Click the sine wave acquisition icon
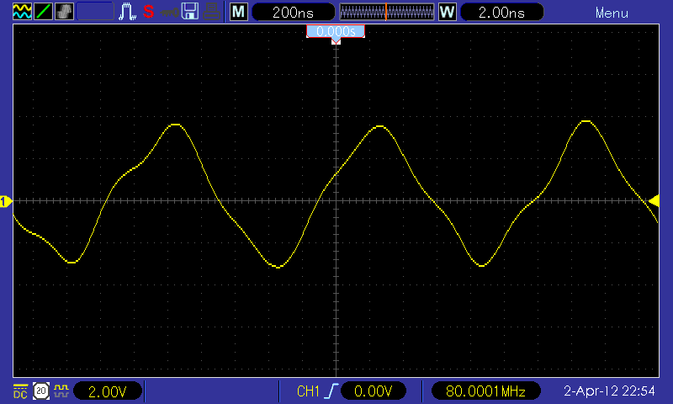 pos(22,12)
